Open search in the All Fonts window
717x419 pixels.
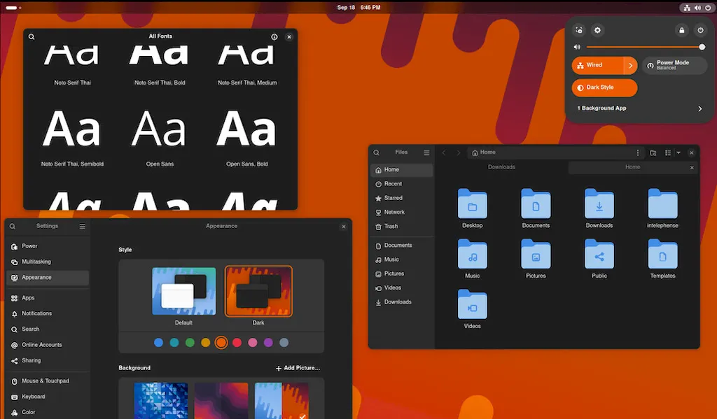click(x=32, y=36)
